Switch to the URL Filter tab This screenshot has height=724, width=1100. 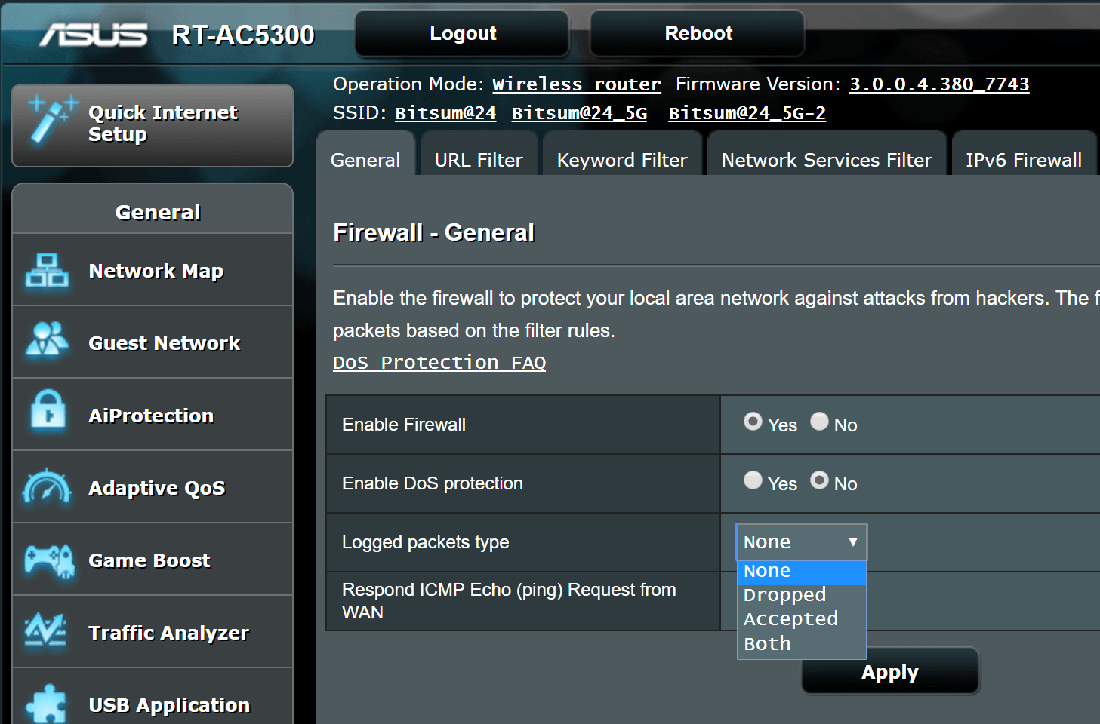tap(479, 154)
